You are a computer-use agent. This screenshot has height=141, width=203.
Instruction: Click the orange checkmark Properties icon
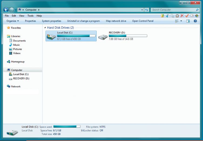(187, 16)
